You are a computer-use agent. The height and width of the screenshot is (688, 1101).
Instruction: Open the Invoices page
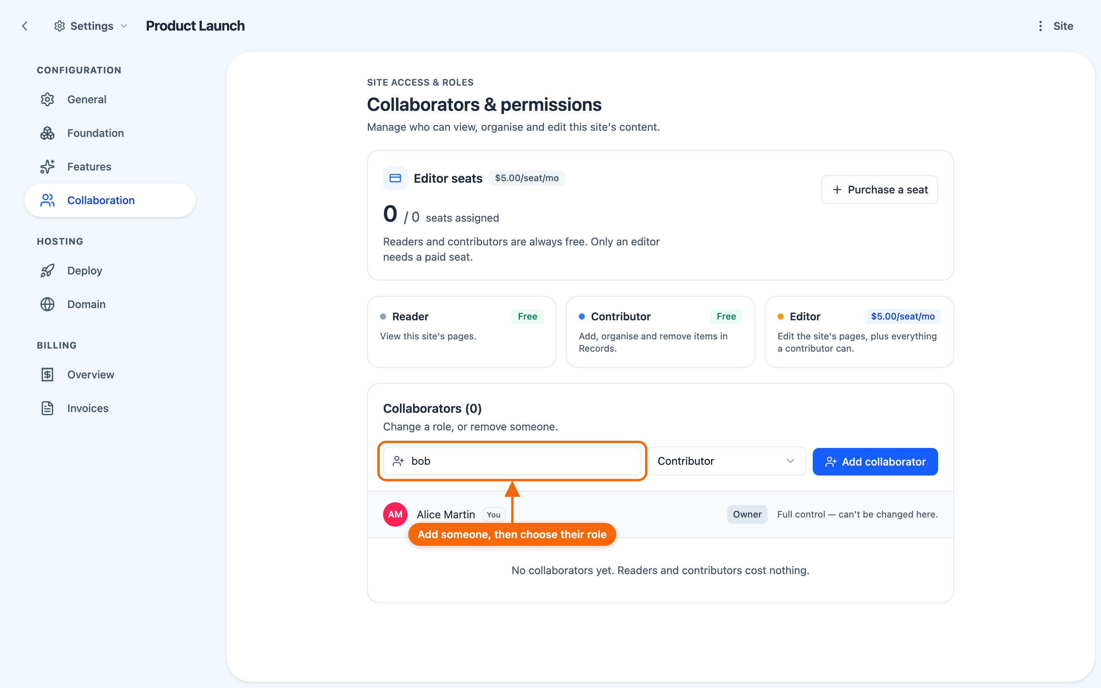pos(110,408)
